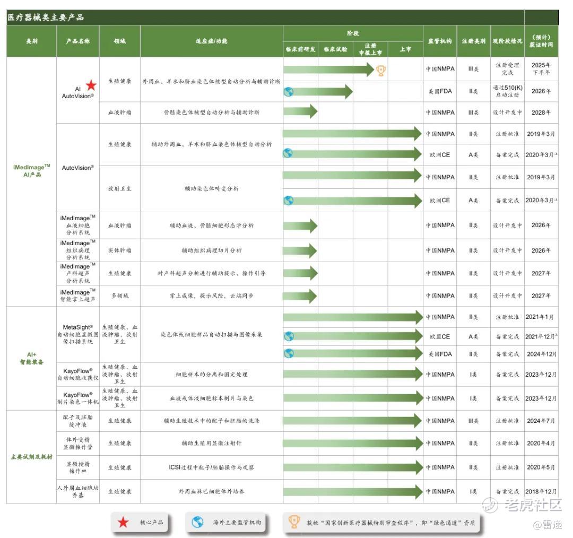Click the globe icon in AI AutoVision's 美国FDA row

pyautogui.click(x=289, y=91)
